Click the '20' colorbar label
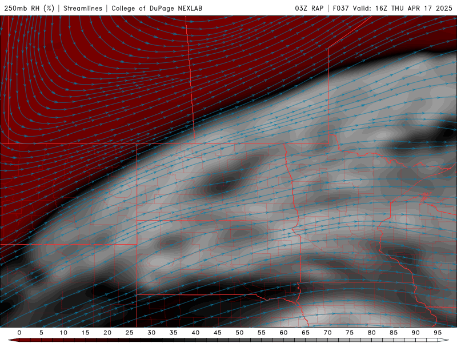457x343 pixels. click(107, 333)
